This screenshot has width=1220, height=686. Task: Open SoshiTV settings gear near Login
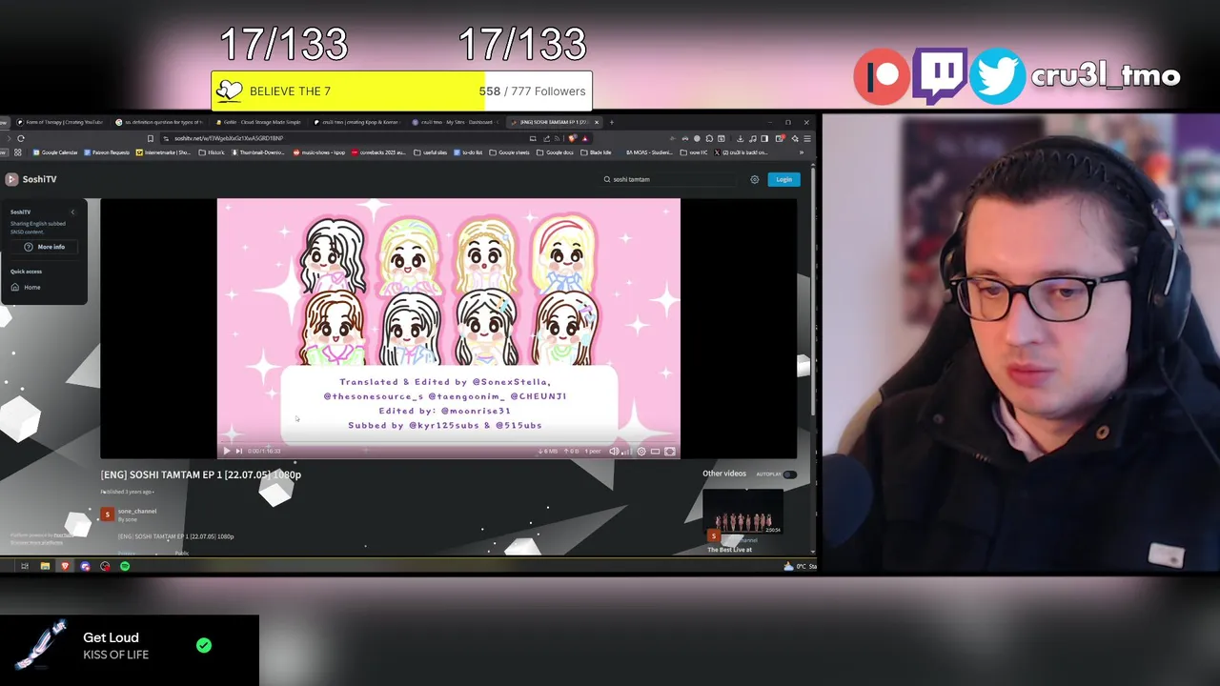tap(754, 179)
